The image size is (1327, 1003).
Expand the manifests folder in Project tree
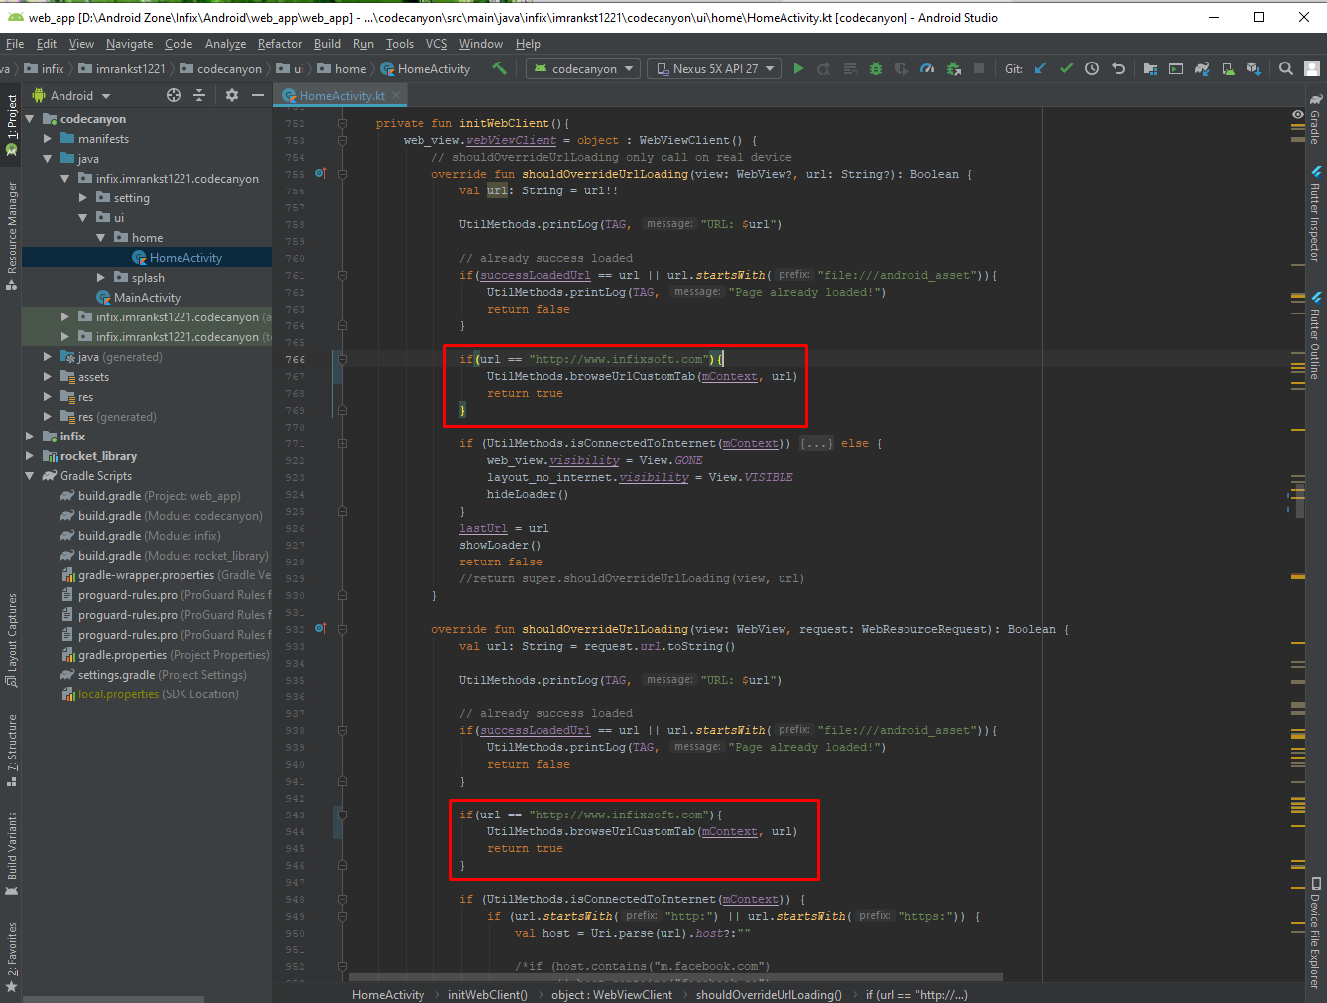point(46,138)
